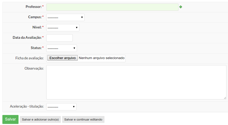Screen dimensions: 228x125
Task: Click the Campus field label
Action: tap(35, 17)
